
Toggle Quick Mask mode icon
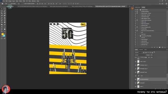click(x=2, y=38)
